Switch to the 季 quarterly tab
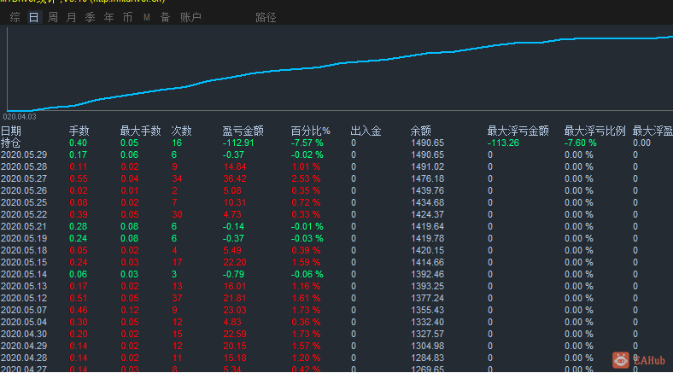The width and height of the screenshot is (673, 373). click(x=91, y=17)
